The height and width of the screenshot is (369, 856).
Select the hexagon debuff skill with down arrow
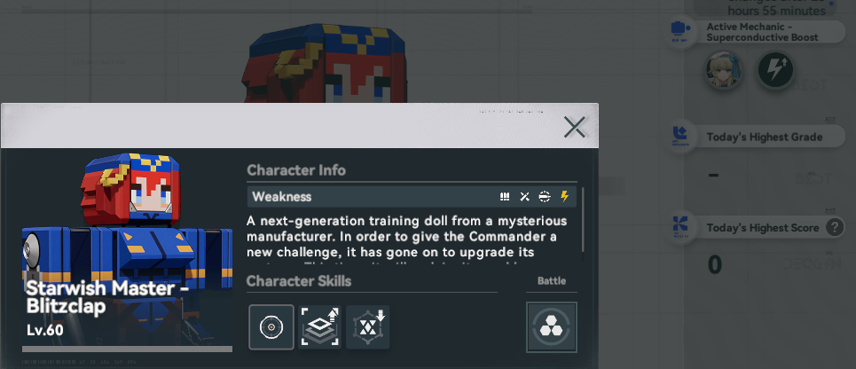tap(368, 327)
